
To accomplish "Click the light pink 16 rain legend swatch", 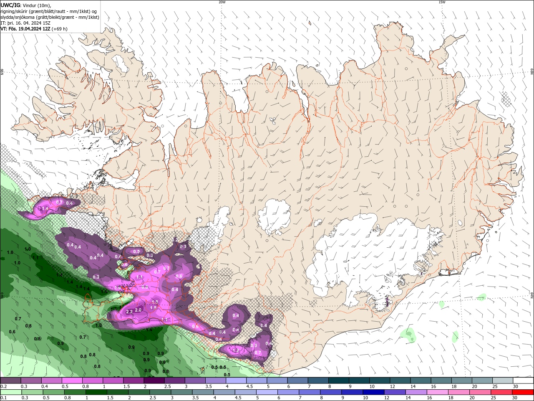I will pos(437,392).
